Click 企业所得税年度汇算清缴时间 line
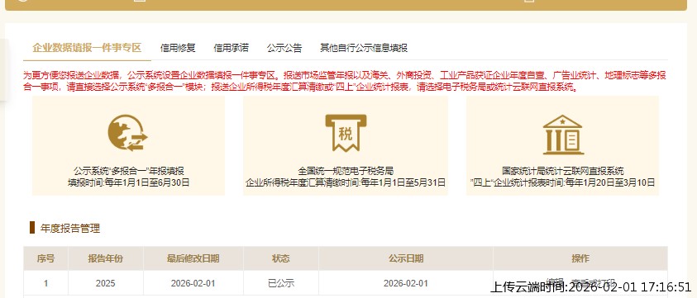Image resolution: width=697 pixels, height=298 pixels. pyautogui.click(x=346, y=182)
